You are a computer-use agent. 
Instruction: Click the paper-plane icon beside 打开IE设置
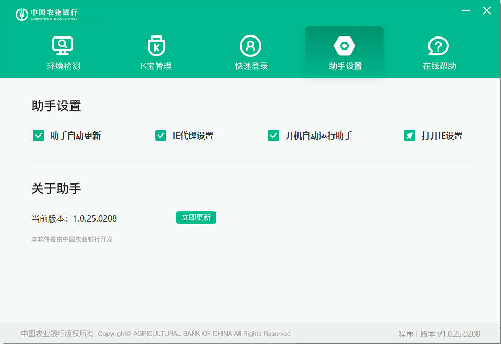click(x=410, y=136)
